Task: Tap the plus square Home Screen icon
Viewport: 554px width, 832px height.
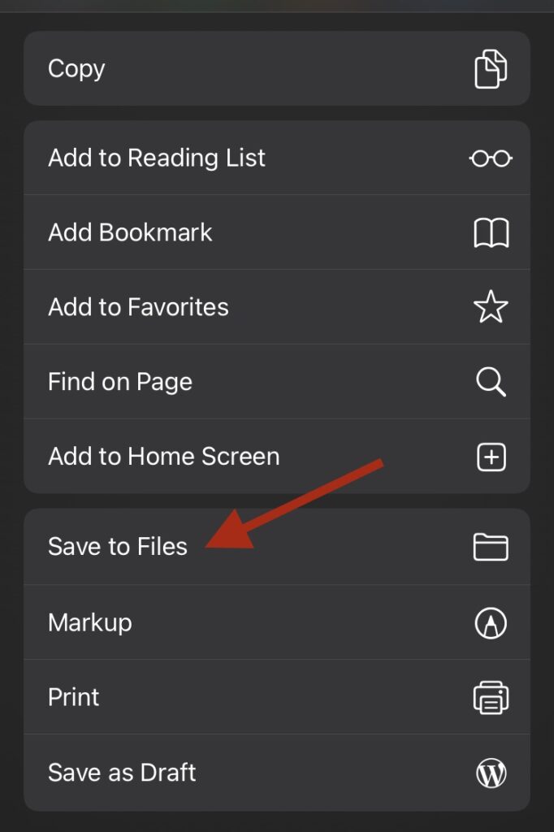Action: tap(491, 457)
